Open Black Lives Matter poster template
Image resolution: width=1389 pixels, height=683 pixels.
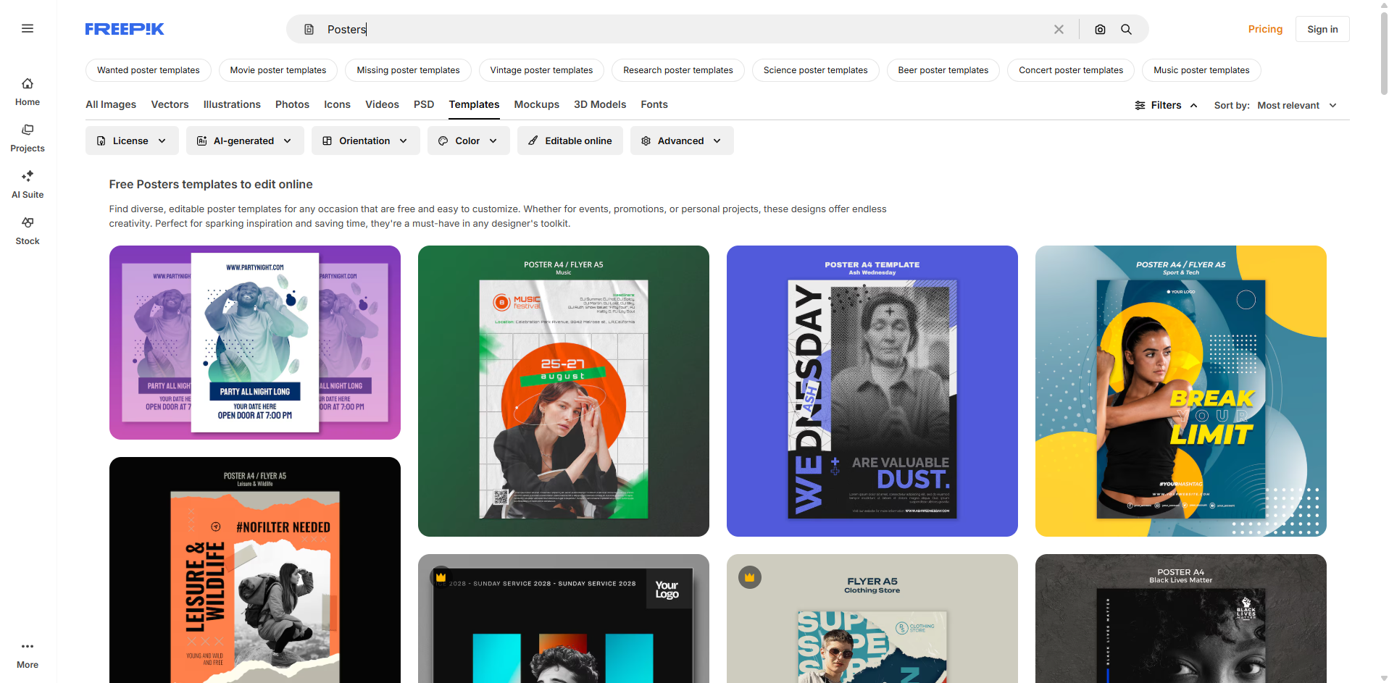(1181, 619)
